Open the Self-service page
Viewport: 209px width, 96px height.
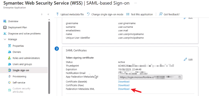coord(19,82)
